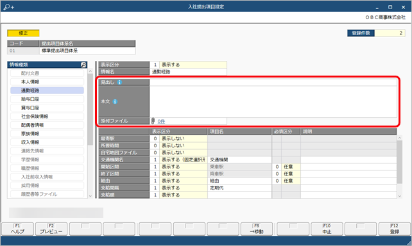The width and height of the screenshot is (412, 246).
Task: Select 収入情報 list item
Action: point(47,142)
